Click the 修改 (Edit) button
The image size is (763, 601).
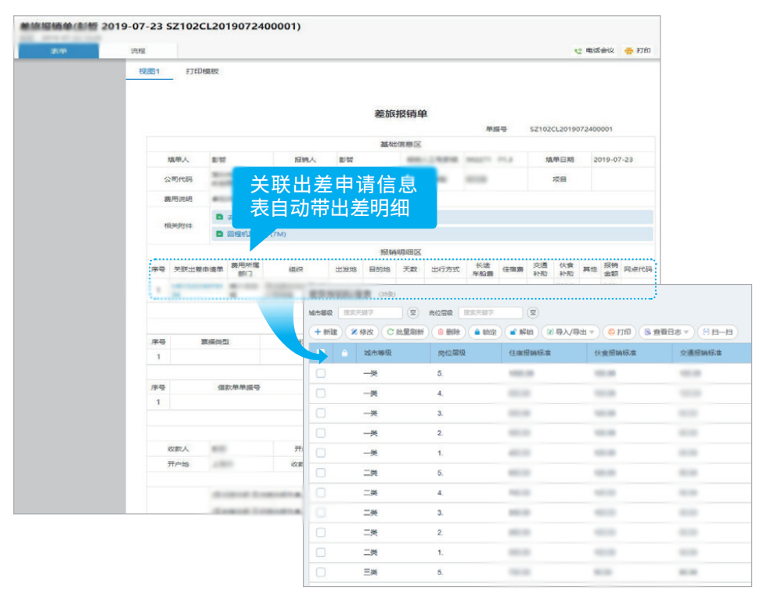pos(362,332)
